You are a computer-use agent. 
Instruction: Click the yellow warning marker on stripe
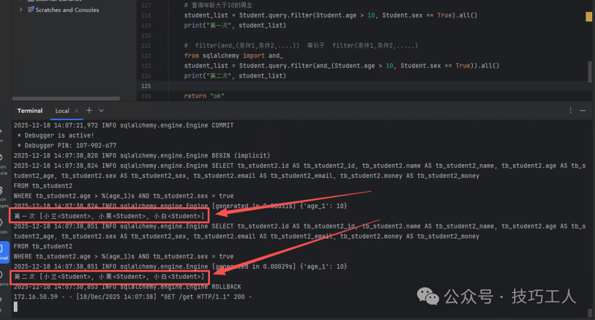click(x=589, y=17)
